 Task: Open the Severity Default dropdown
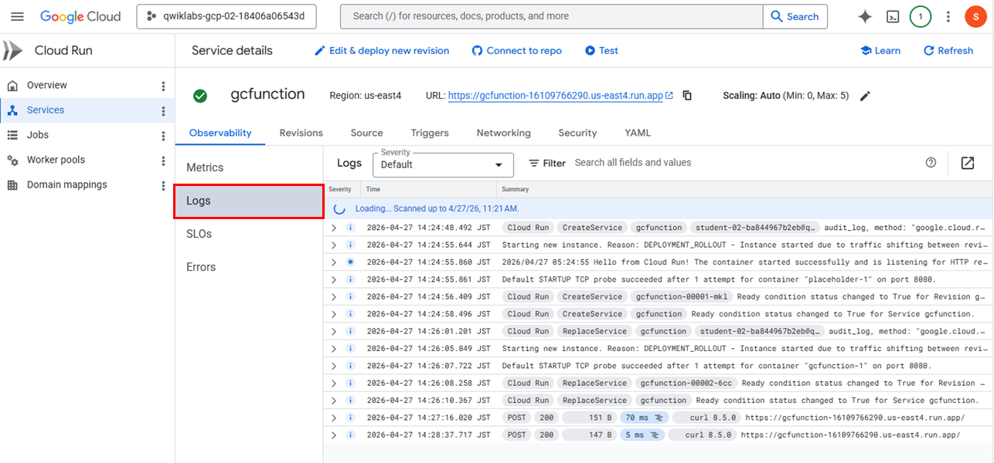pos(443,164)
